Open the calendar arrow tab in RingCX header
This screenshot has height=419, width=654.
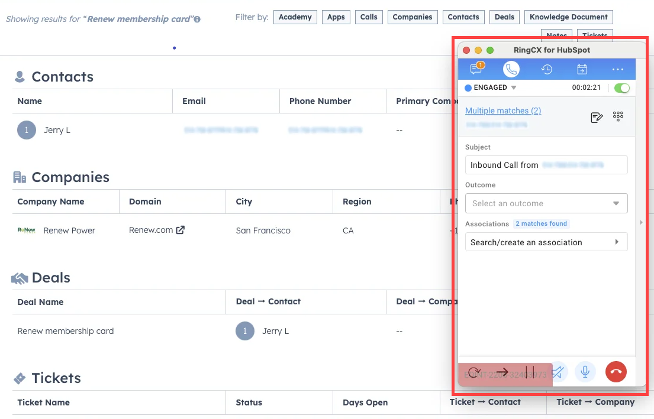[x=582, y=69]
